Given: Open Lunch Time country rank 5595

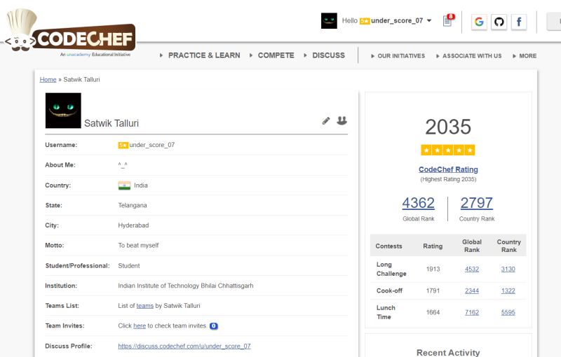Looking at the screenshot, I should pos(508,312).
